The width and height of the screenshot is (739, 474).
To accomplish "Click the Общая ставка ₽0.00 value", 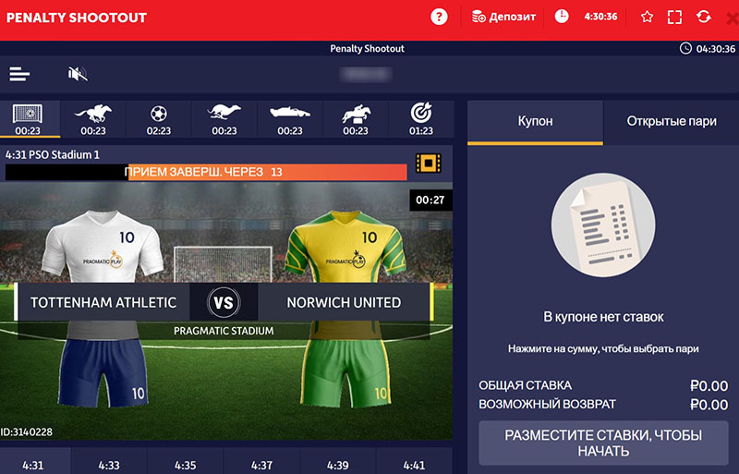I will pyautogui.click(x=709, y=386).
